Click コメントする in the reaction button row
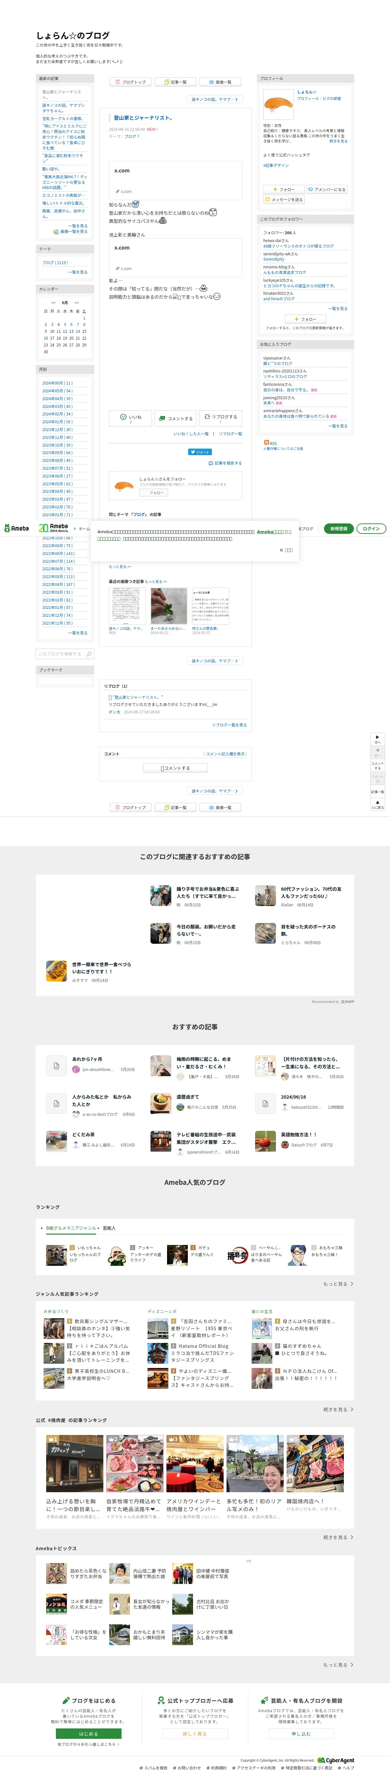 click(175, 418)
